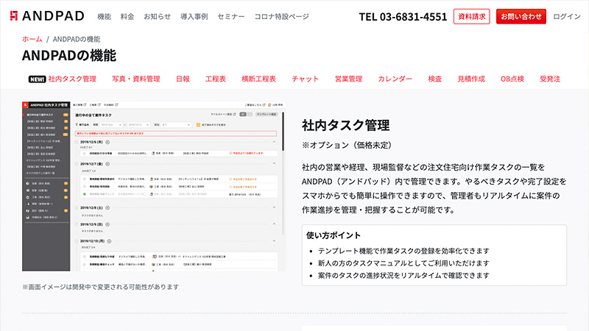Click the 社内タスク管理 screenshot preview image
Viewport: 589px width, 331px height.
[x=154, y=186]
